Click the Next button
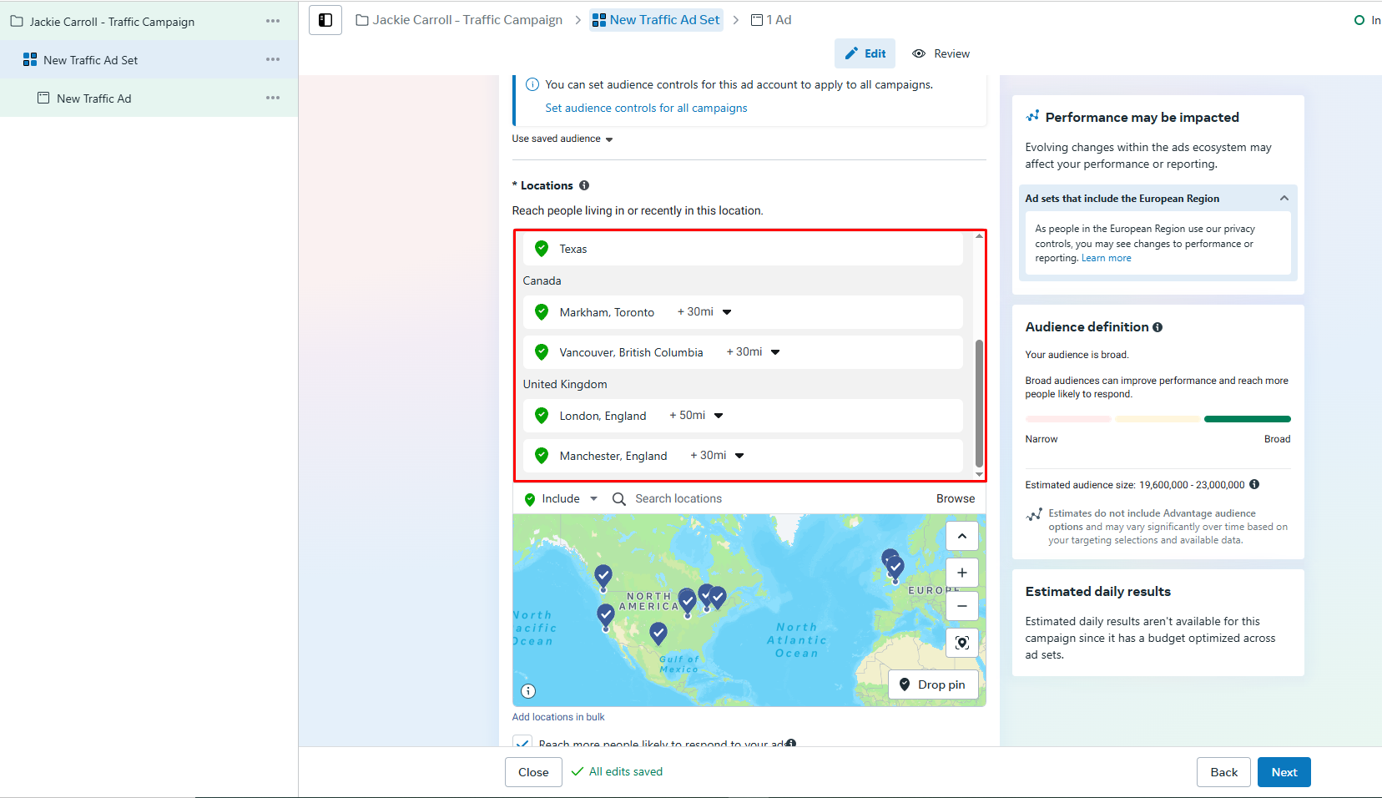This screenshot has width=1382, height=798. click(x=1284, y=772)
